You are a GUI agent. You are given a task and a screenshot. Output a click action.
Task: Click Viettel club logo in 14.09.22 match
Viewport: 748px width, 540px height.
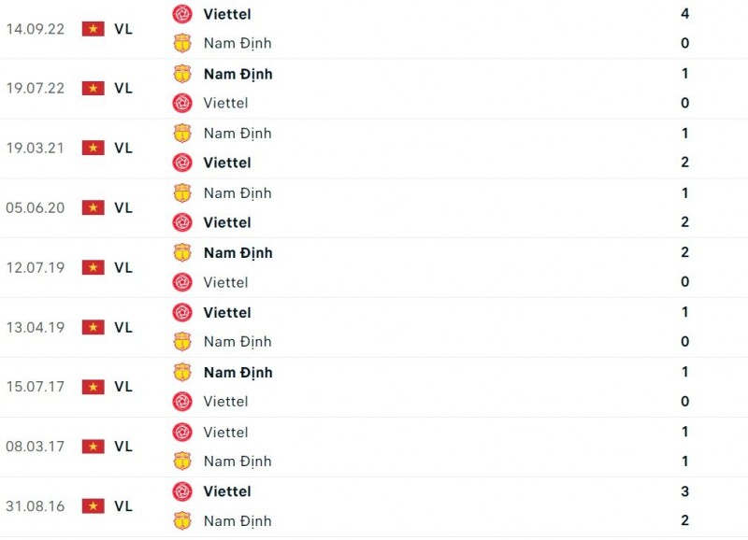coord(182,14)
